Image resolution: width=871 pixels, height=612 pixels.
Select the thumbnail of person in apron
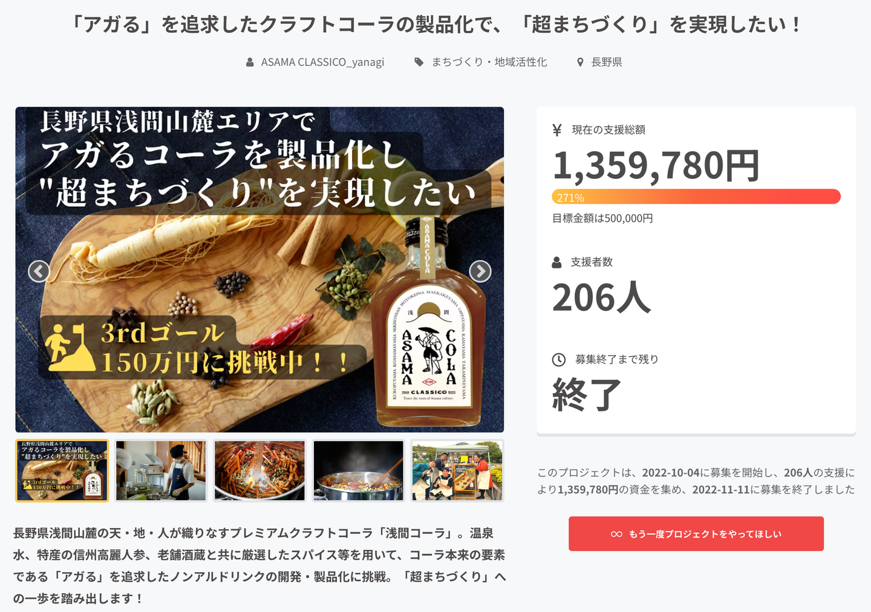161,470
